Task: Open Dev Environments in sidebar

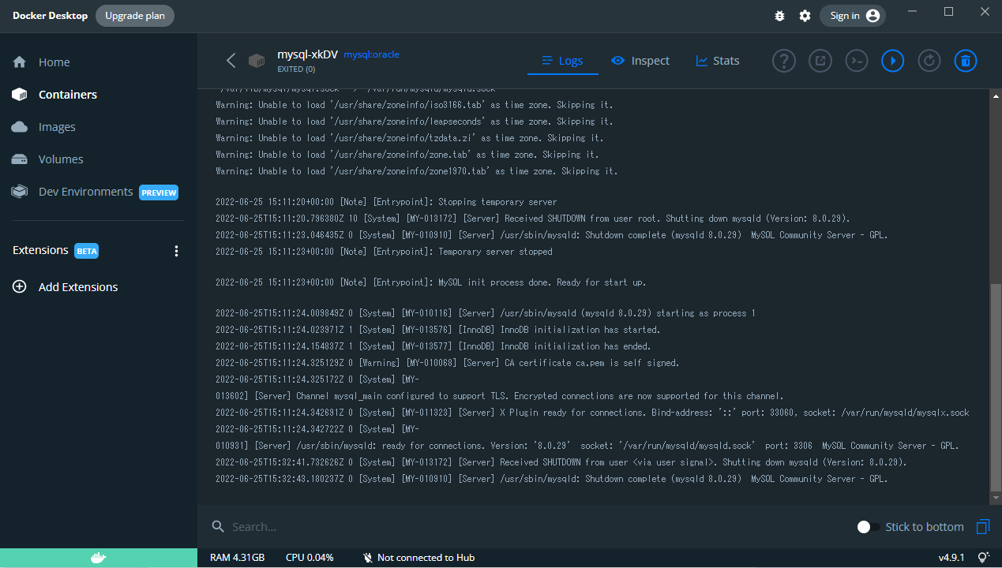Action: 85,192
